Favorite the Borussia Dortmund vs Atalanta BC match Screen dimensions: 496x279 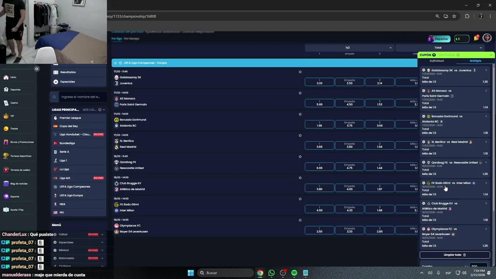[300, 114]
